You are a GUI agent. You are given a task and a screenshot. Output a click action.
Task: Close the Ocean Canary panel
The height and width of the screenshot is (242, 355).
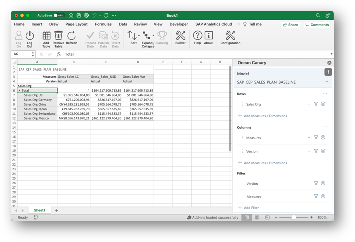point(329,63)
